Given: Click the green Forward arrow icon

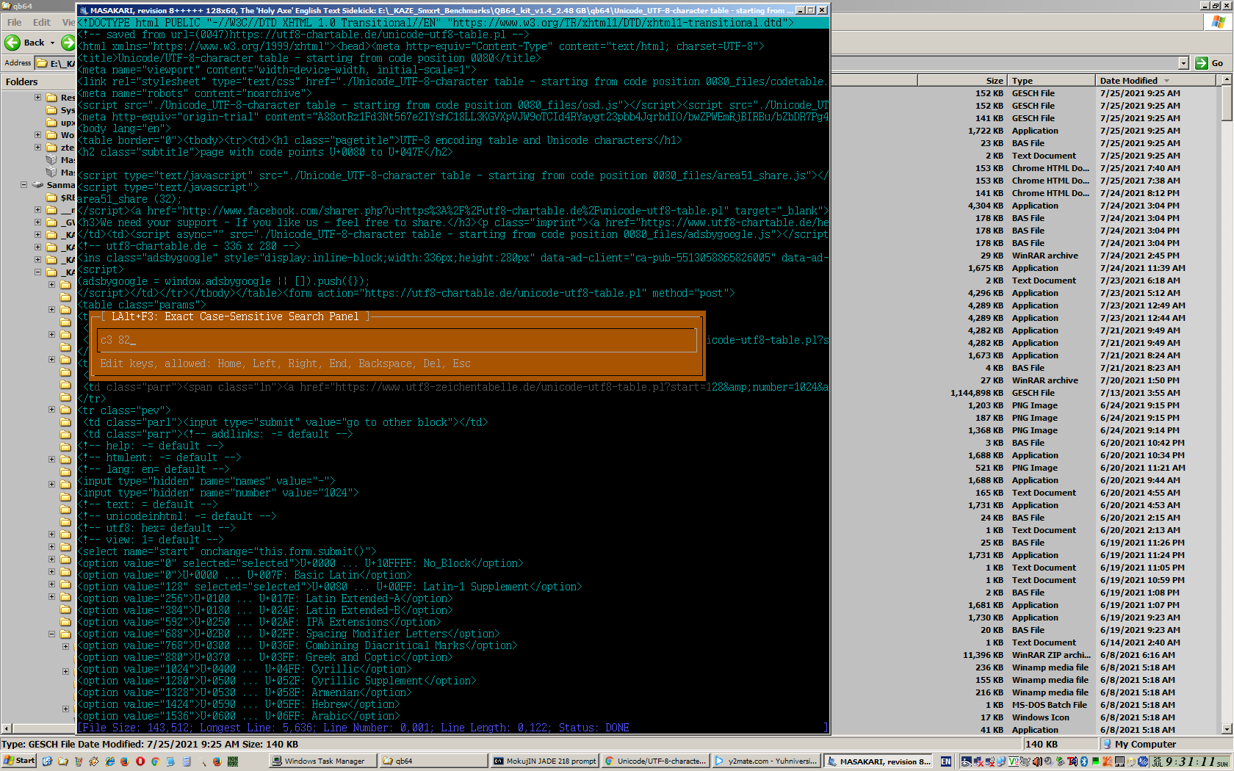Looking at the screenshot, I should tap(68, 43).
